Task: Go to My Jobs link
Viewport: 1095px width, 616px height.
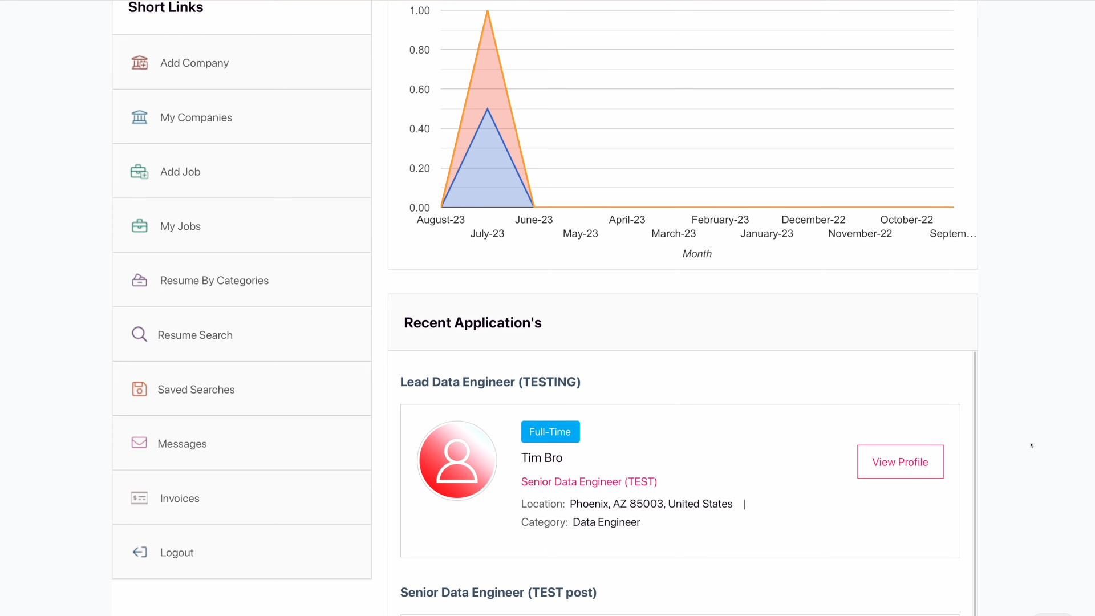Action: (180, 226)
